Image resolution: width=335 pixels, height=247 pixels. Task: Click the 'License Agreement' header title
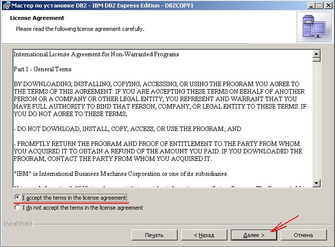tap(37, 18)
